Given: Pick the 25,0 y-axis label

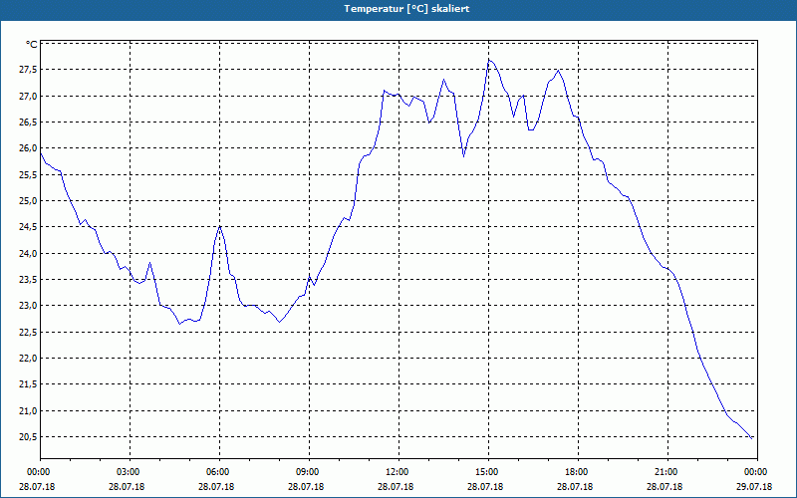Looking at the screenshot, I should (x=28, y=201).
